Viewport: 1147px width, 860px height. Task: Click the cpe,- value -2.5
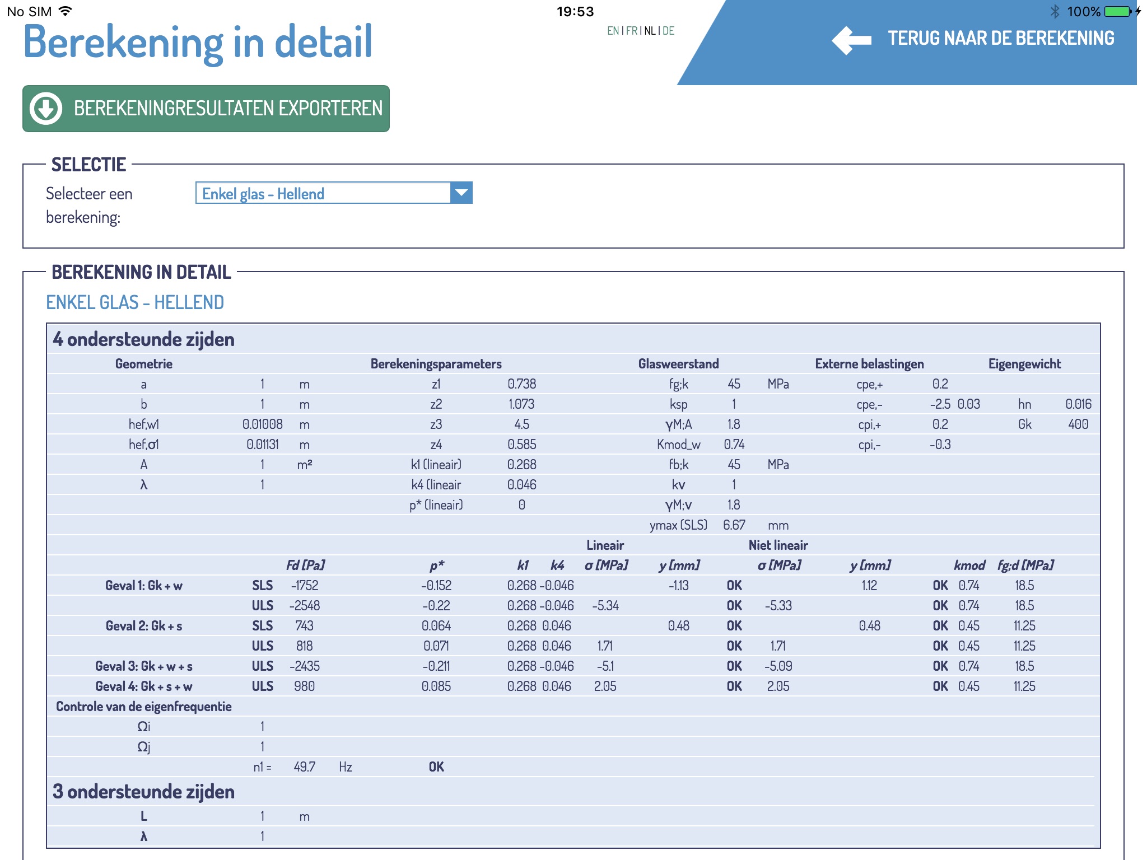(x=940, y=404)
